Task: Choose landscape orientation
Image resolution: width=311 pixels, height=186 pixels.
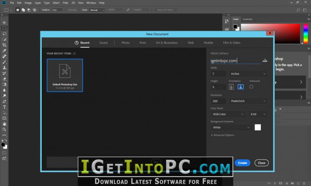Action: pyautogui.click(x=241, y=87)
